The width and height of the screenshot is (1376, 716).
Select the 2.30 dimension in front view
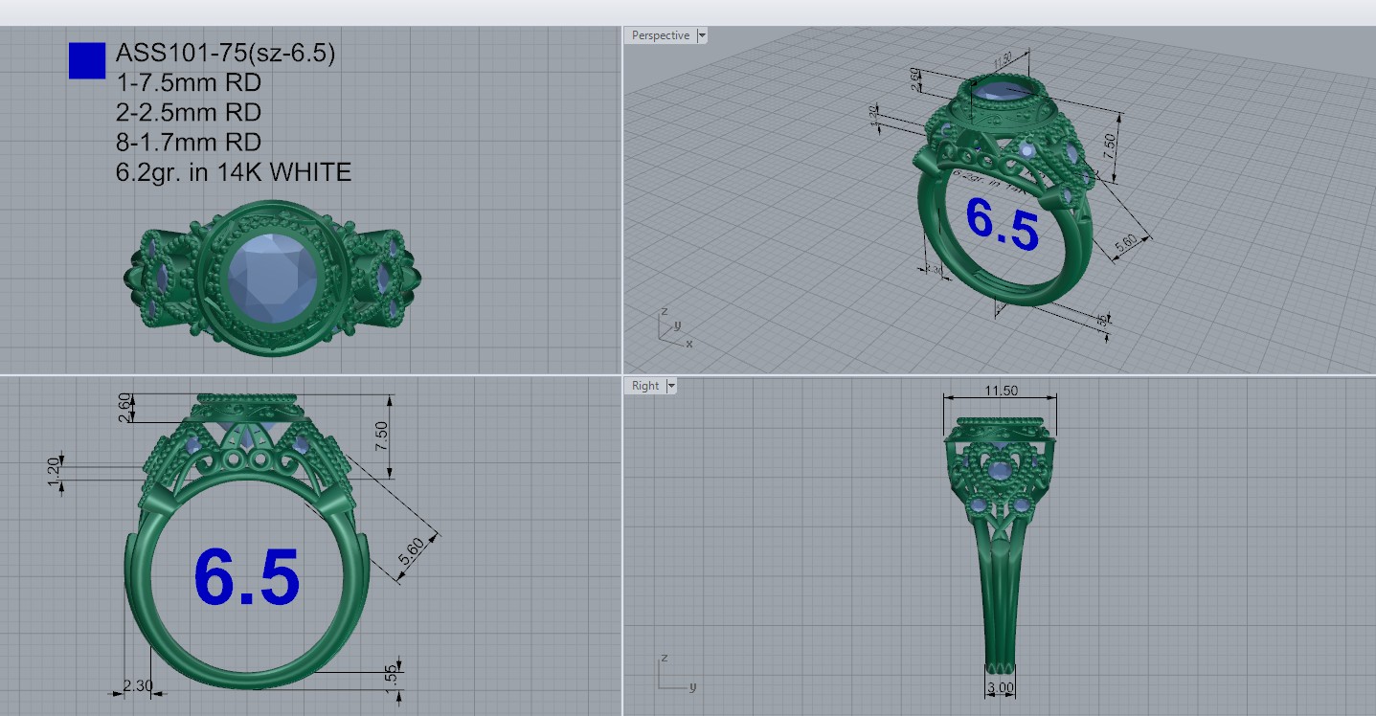tap(138, 685)
